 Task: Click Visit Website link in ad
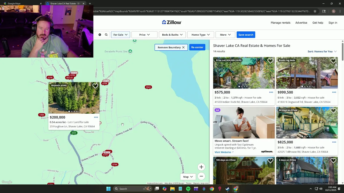pos(224,152)
